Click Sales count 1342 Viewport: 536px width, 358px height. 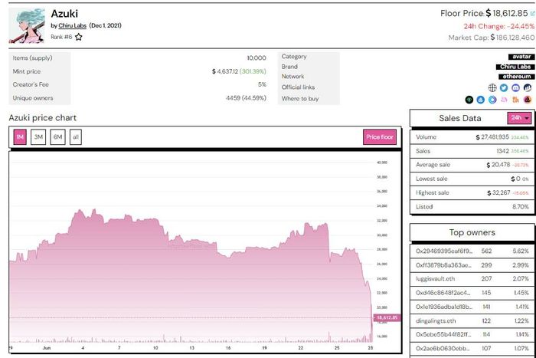[x=503, y=151]
